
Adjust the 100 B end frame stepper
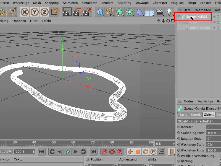(33, 152)
